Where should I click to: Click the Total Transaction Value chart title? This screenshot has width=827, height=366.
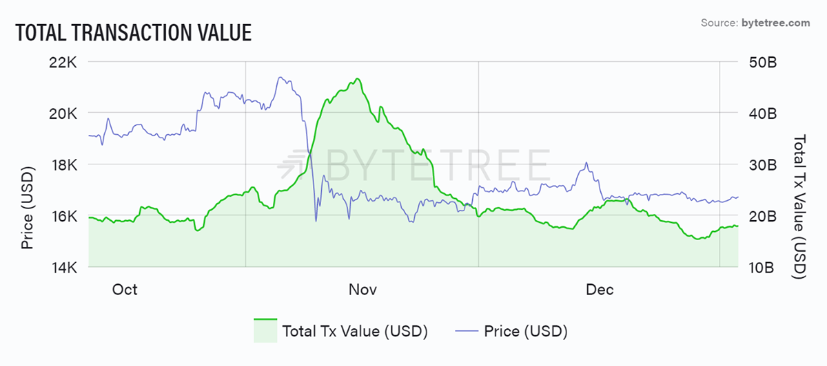pyautogui.click(x=133, y=32)
